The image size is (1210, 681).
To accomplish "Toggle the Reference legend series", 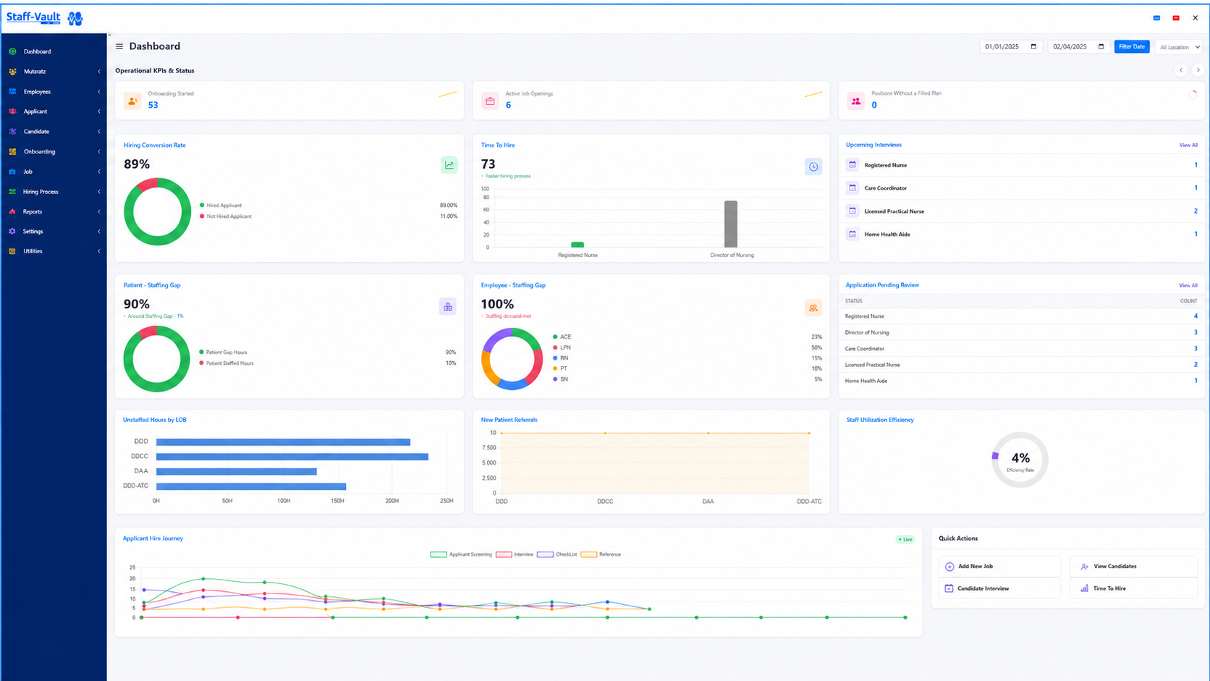I will point(601,554).
